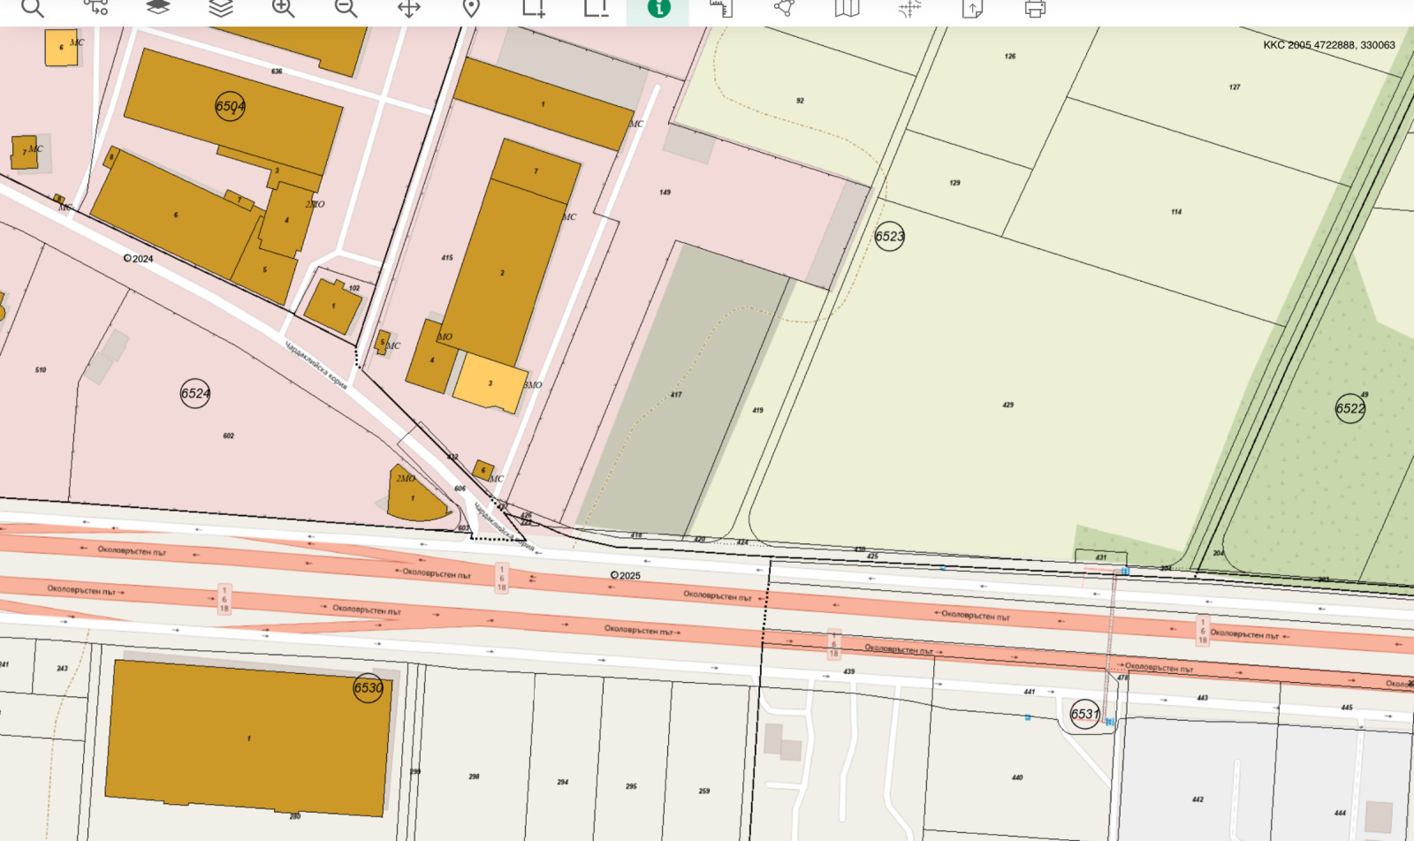Click the zoom out magnifier
Screen dimensions: 1414x841
346,8
